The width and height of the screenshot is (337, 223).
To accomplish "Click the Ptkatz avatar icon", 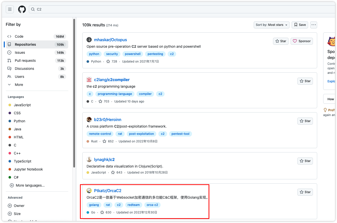I will [89, 191].
